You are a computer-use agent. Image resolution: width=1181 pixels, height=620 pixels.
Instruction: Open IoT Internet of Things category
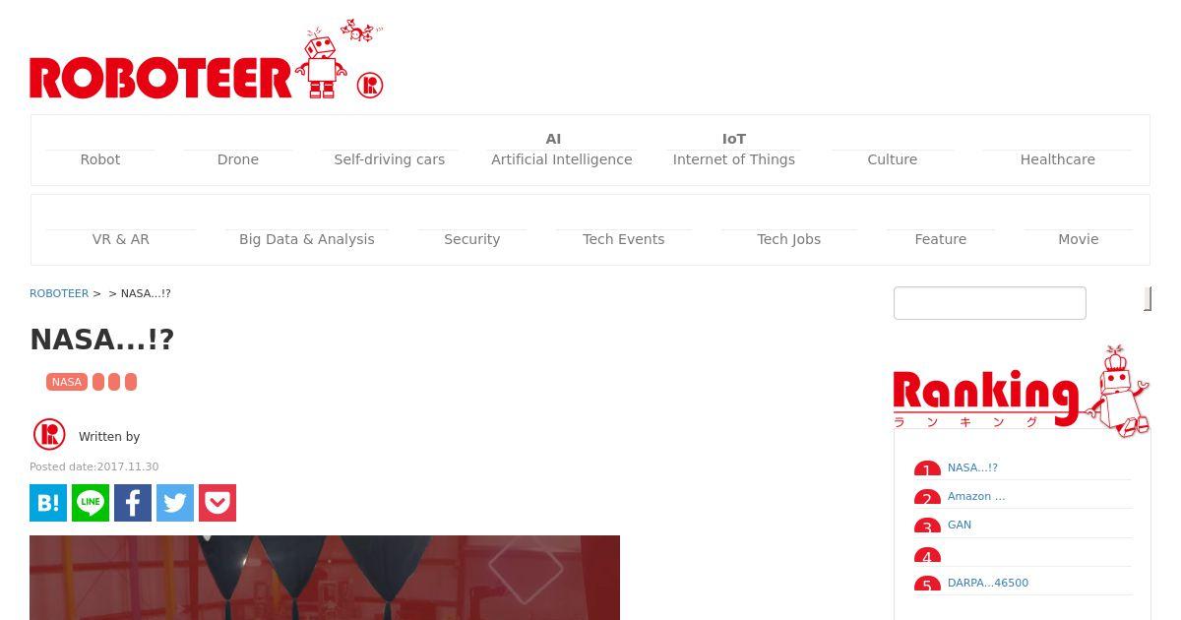734,150
